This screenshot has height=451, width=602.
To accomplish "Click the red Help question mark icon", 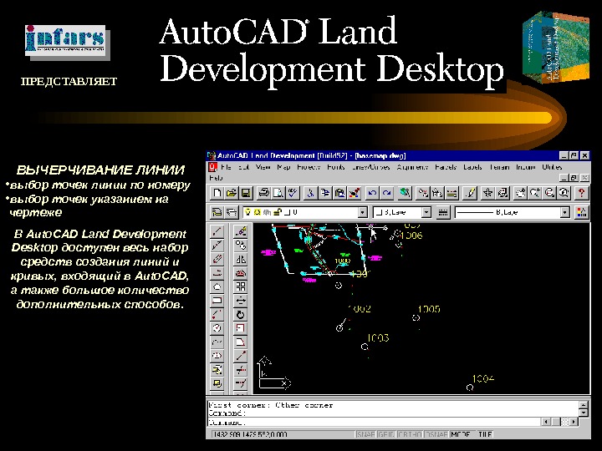I will [x=581, y=193].
